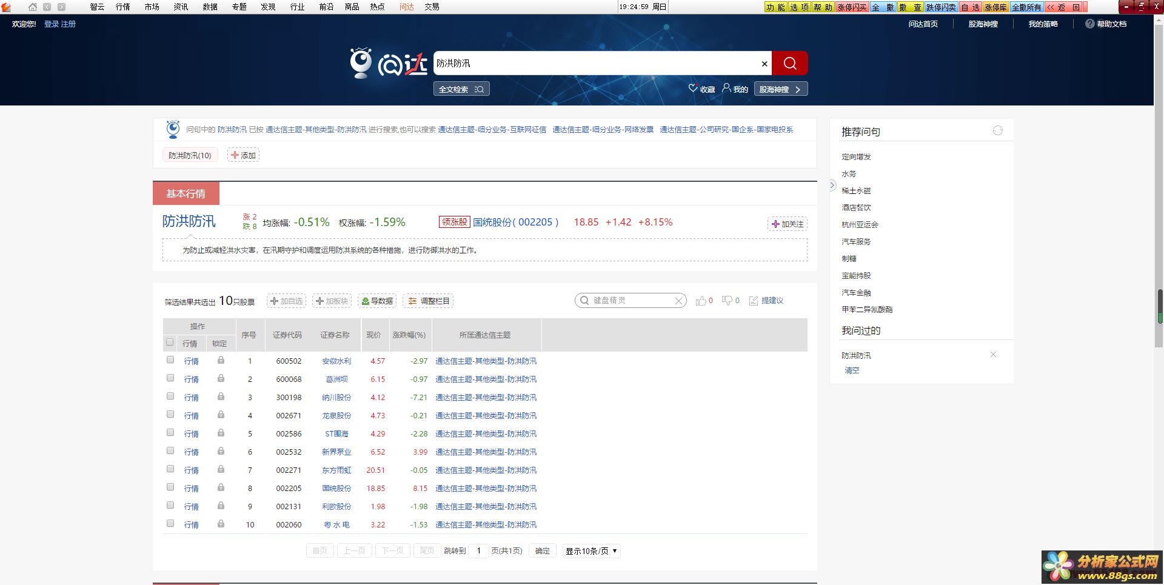The image size is (1164, 585).
Task: Click lock icon for row 粤水电
Action: point(221,524)
